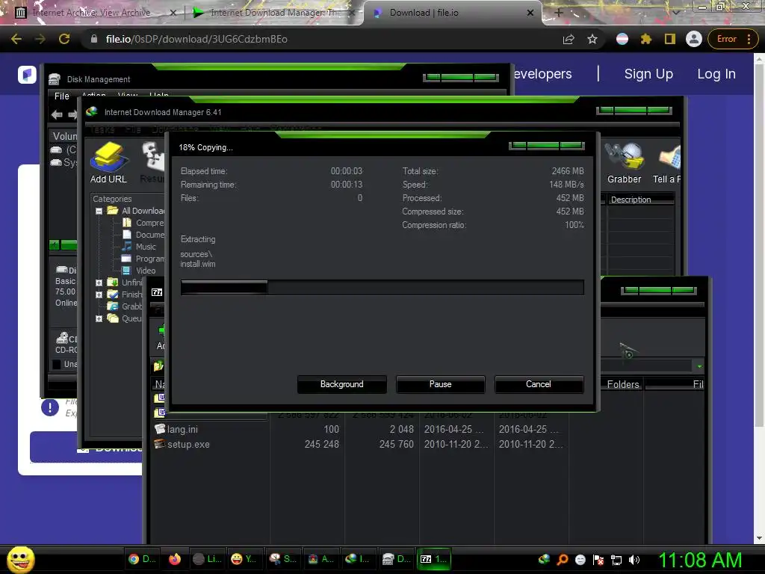The width and height of the screenshot is (765, 574).
Task: Expand the Finished tree node in IDM
Action: pyautogui.click(x=99, y=294)
